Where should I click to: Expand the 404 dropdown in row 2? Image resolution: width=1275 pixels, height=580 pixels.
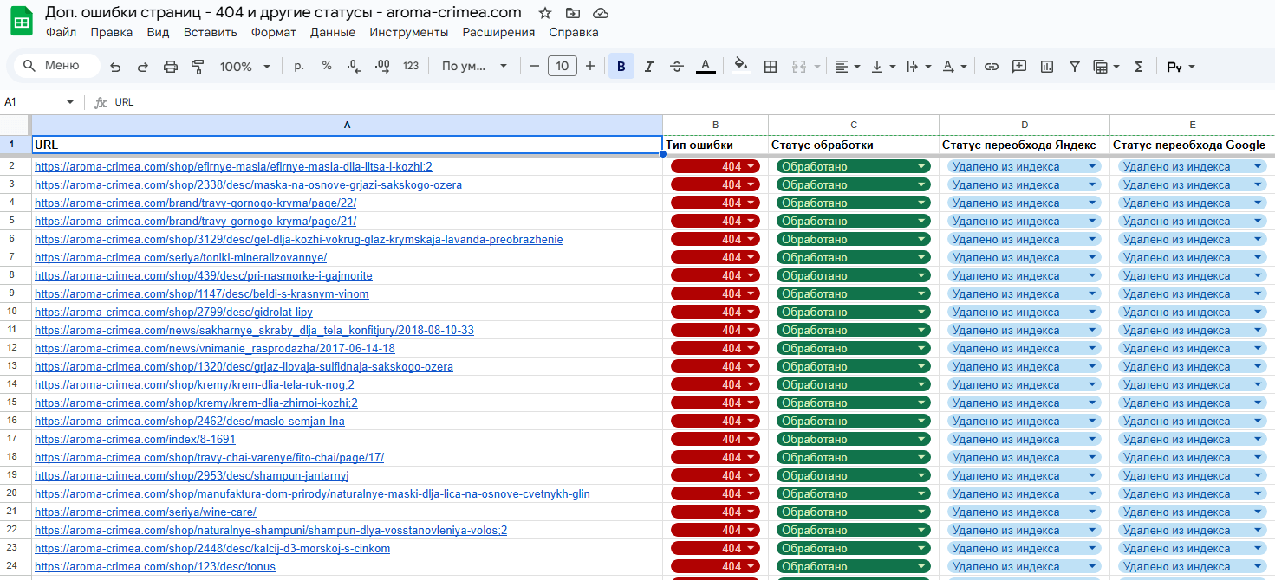click(x=716, y=167)
